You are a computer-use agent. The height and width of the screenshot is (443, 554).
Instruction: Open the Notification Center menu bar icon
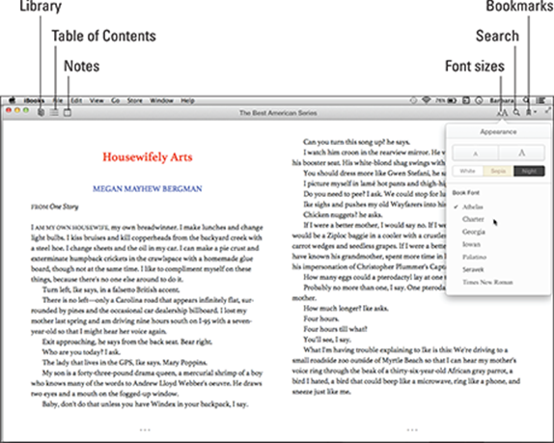tap(540, 100)
